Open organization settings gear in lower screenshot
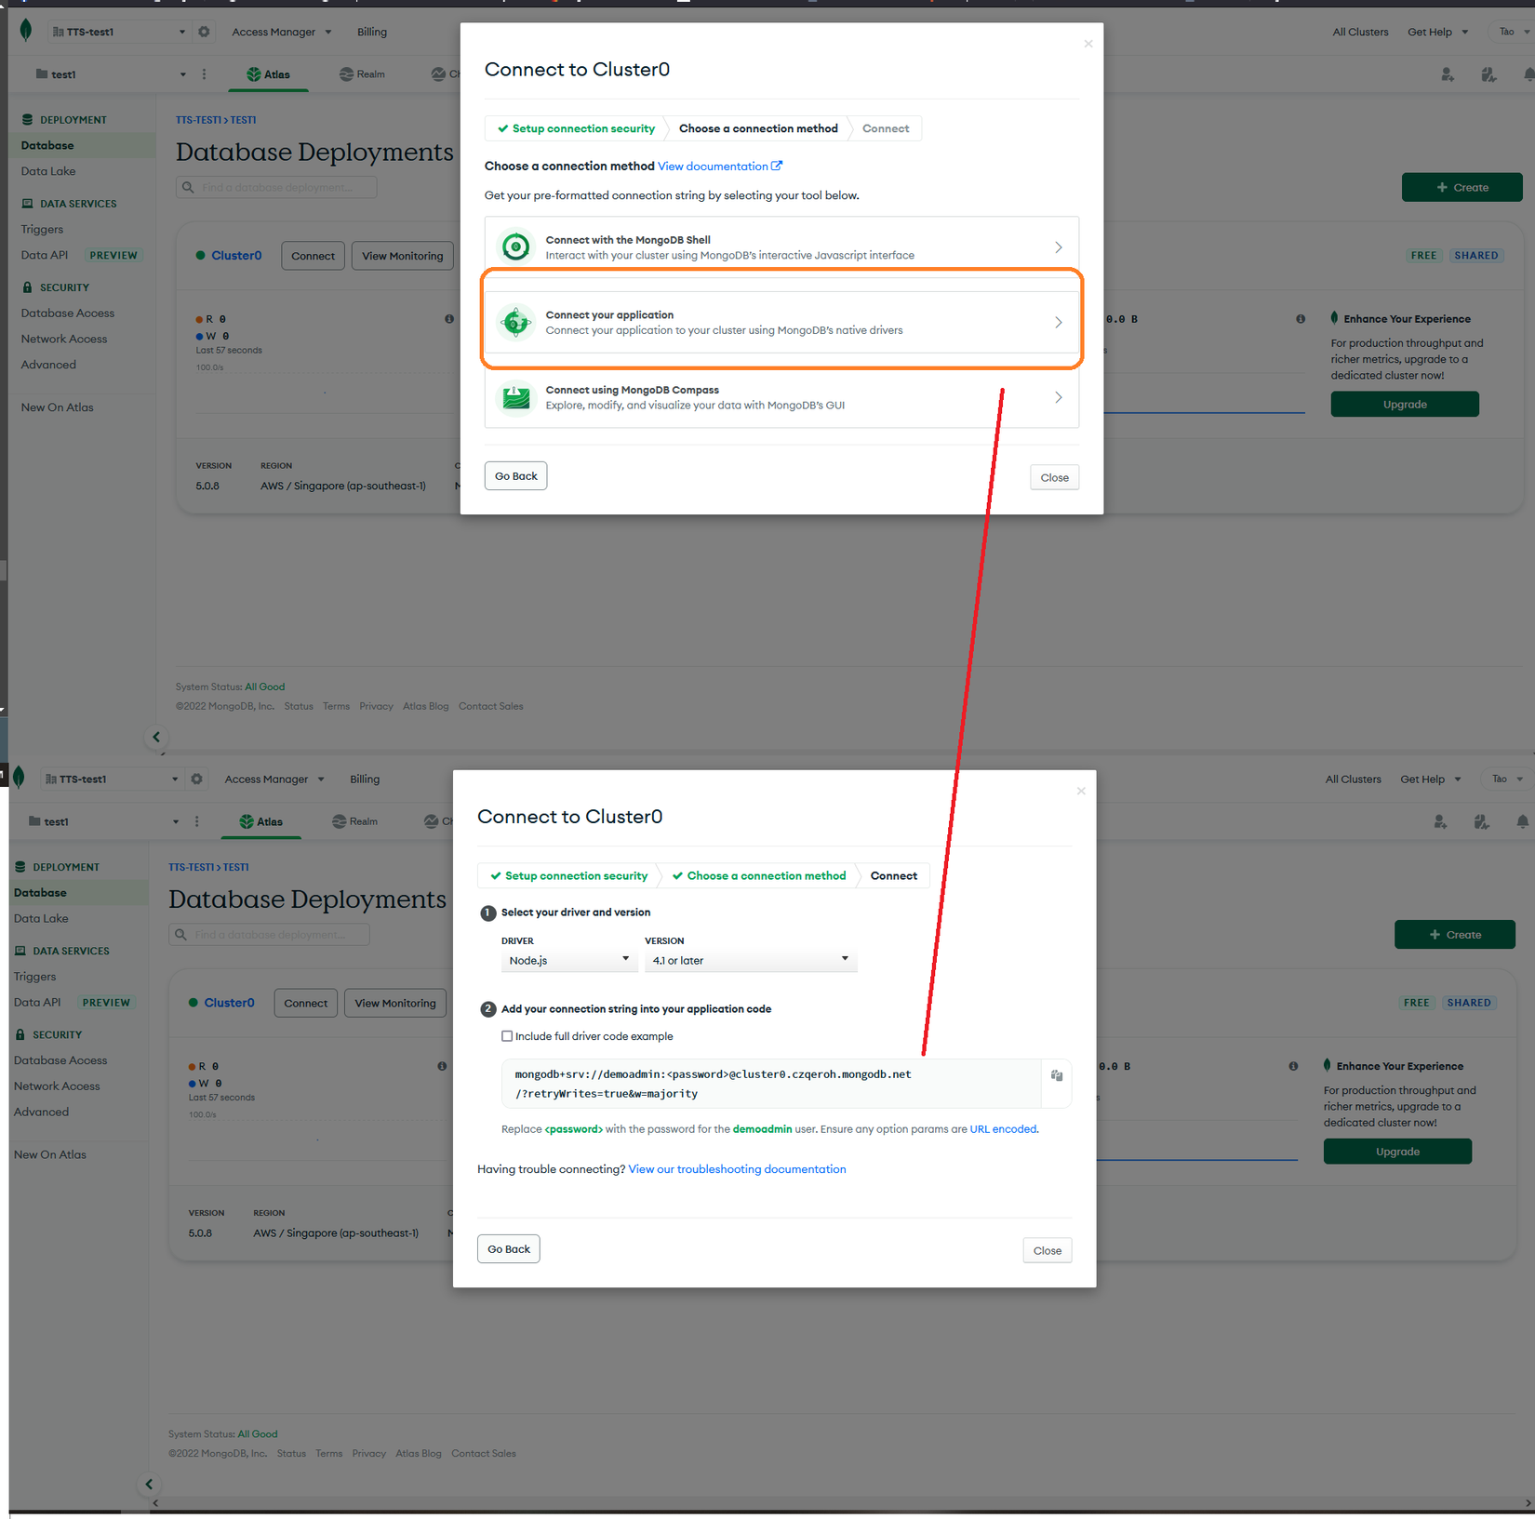 (x=196, y=779)
